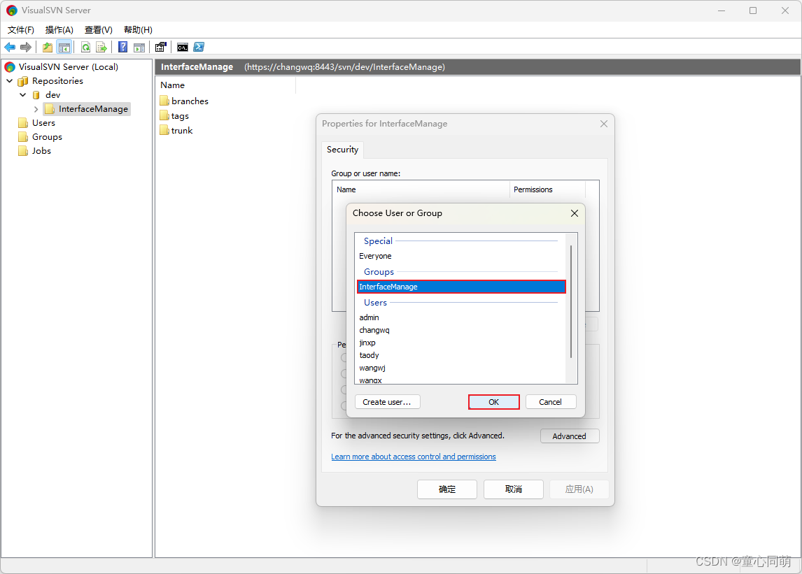
Task: Launch the Command Prompt toolbar icon
Action: pos(183,47)
